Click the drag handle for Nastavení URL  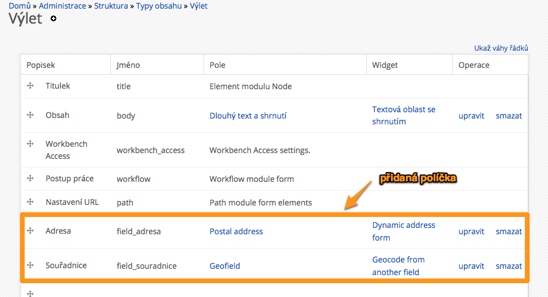click(x=30, y=202)
